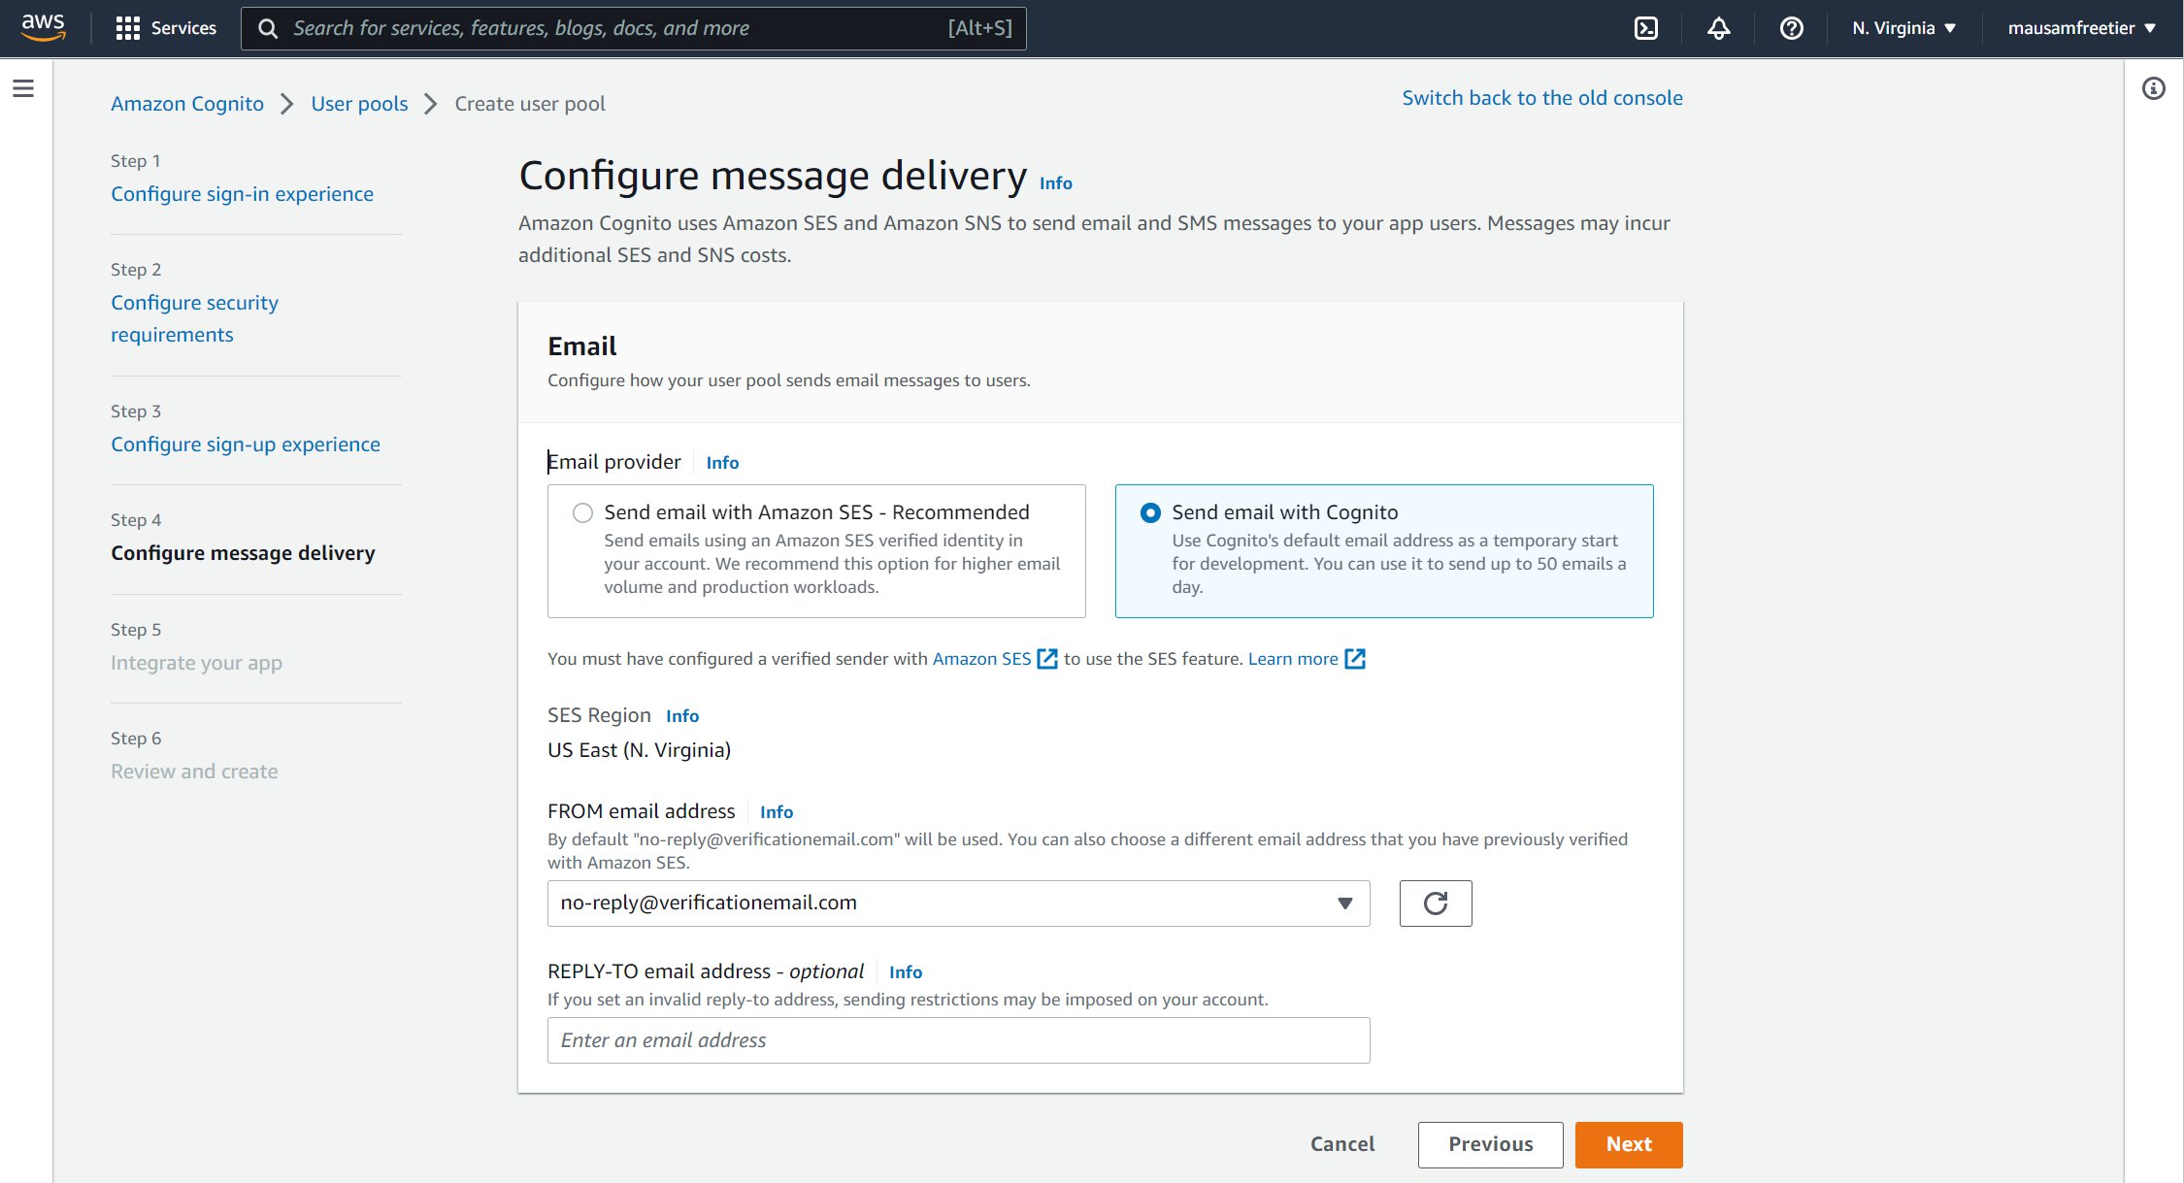This screenshot has height=1183, width=2184.
Task: Click the orange Next button
Action: click(1628, 1144)
